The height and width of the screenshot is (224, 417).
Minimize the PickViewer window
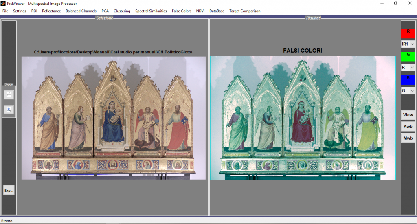382,3
